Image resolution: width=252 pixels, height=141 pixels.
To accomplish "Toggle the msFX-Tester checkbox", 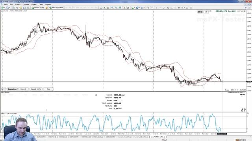I will [x=245, y=11].
